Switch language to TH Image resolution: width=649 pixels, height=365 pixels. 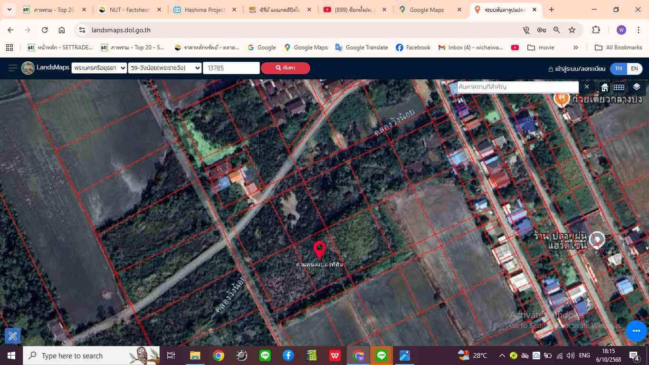point(618,68)
